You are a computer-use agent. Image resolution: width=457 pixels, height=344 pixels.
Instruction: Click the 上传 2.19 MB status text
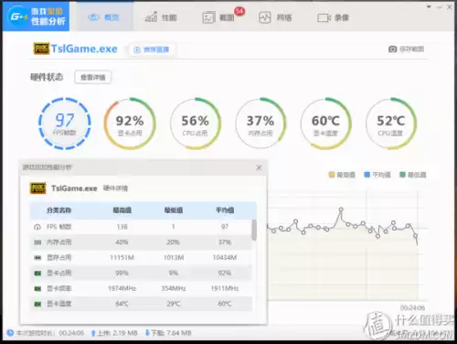click(117, 333)
